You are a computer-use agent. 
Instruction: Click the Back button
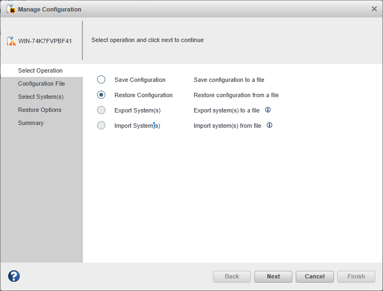(x=232, y=276)
